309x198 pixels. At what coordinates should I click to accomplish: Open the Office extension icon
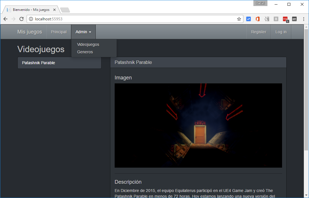point(258,19)
